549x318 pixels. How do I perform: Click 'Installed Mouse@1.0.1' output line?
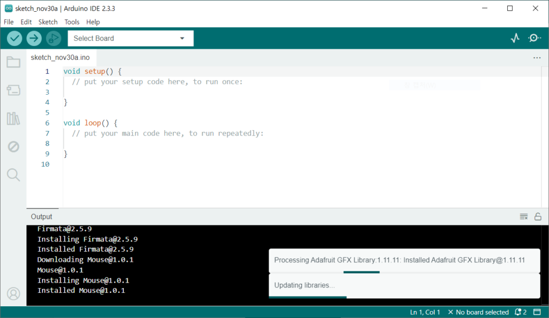pos(81,291)
